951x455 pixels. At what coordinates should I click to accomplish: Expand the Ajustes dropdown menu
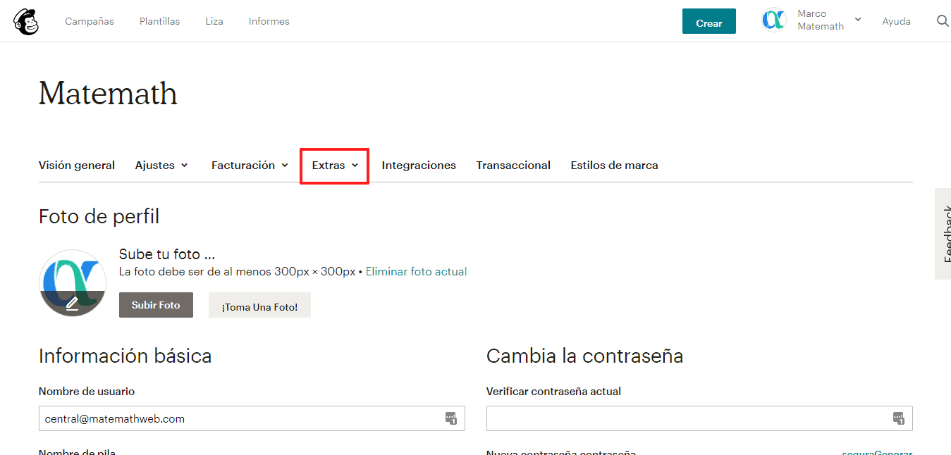click(x=161, y=166)
